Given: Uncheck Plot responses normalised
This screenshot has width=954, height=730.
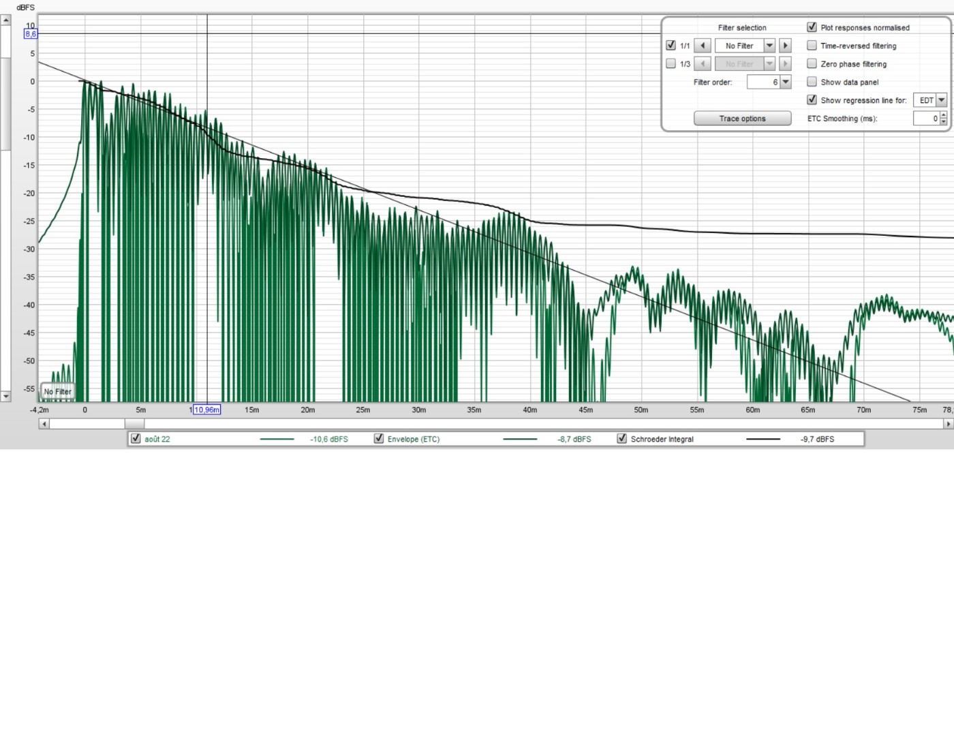Looking at the screenshot, I should pyautogui.click(x=812, y=27).
